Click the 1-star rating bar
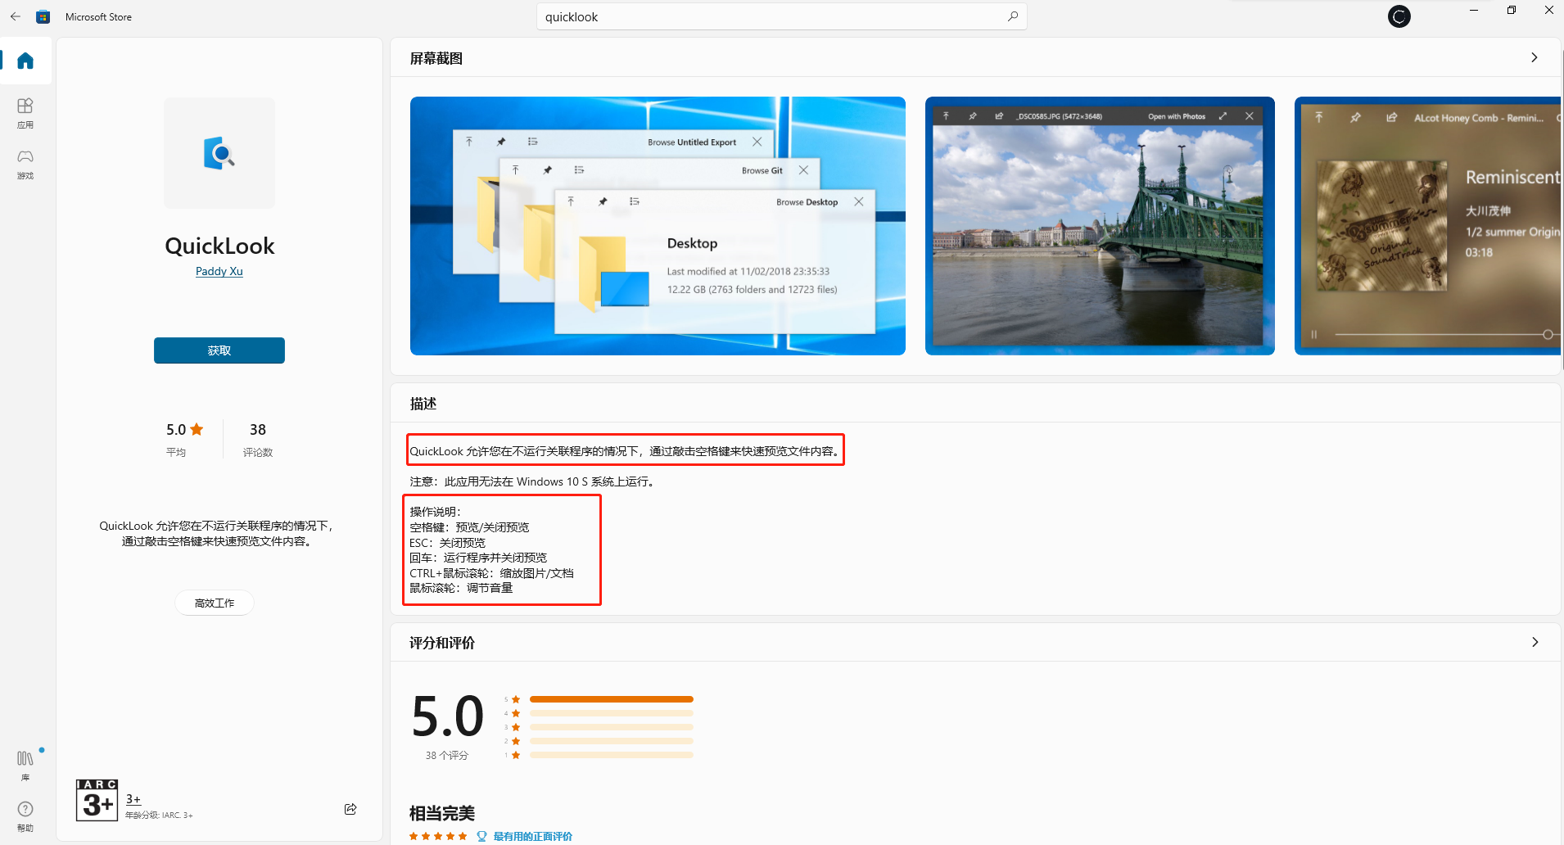1564x845 pixels. (612, 755)
